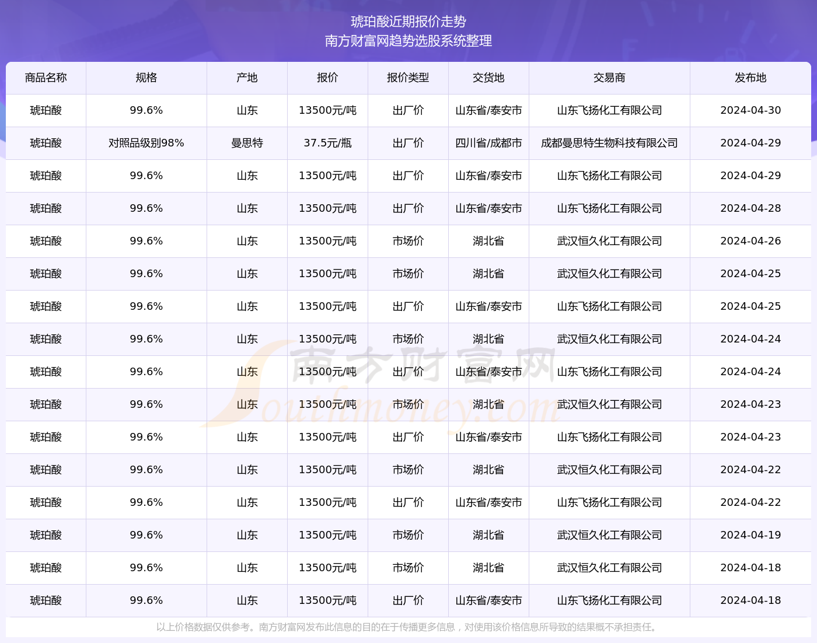Click 99.6% in the 2024-04-28 row
817x643 pixels.
point(146,208)
